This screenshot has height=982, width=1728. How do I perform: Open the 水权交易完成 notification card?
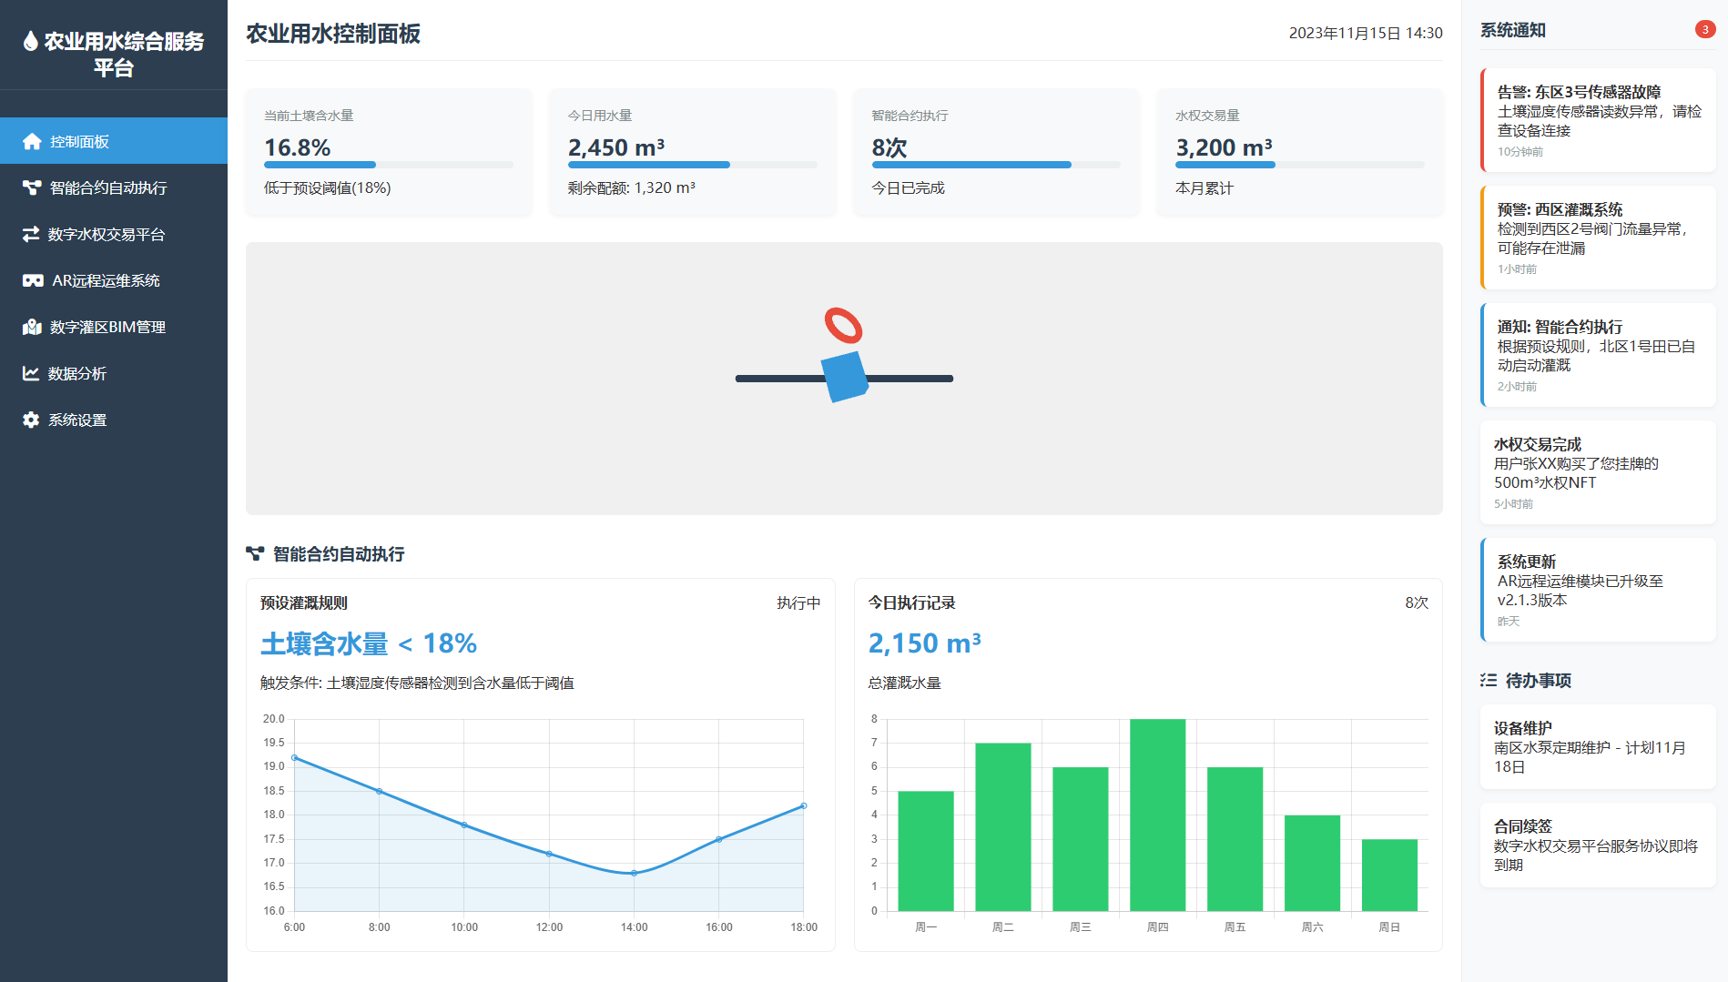point(1598,472)
